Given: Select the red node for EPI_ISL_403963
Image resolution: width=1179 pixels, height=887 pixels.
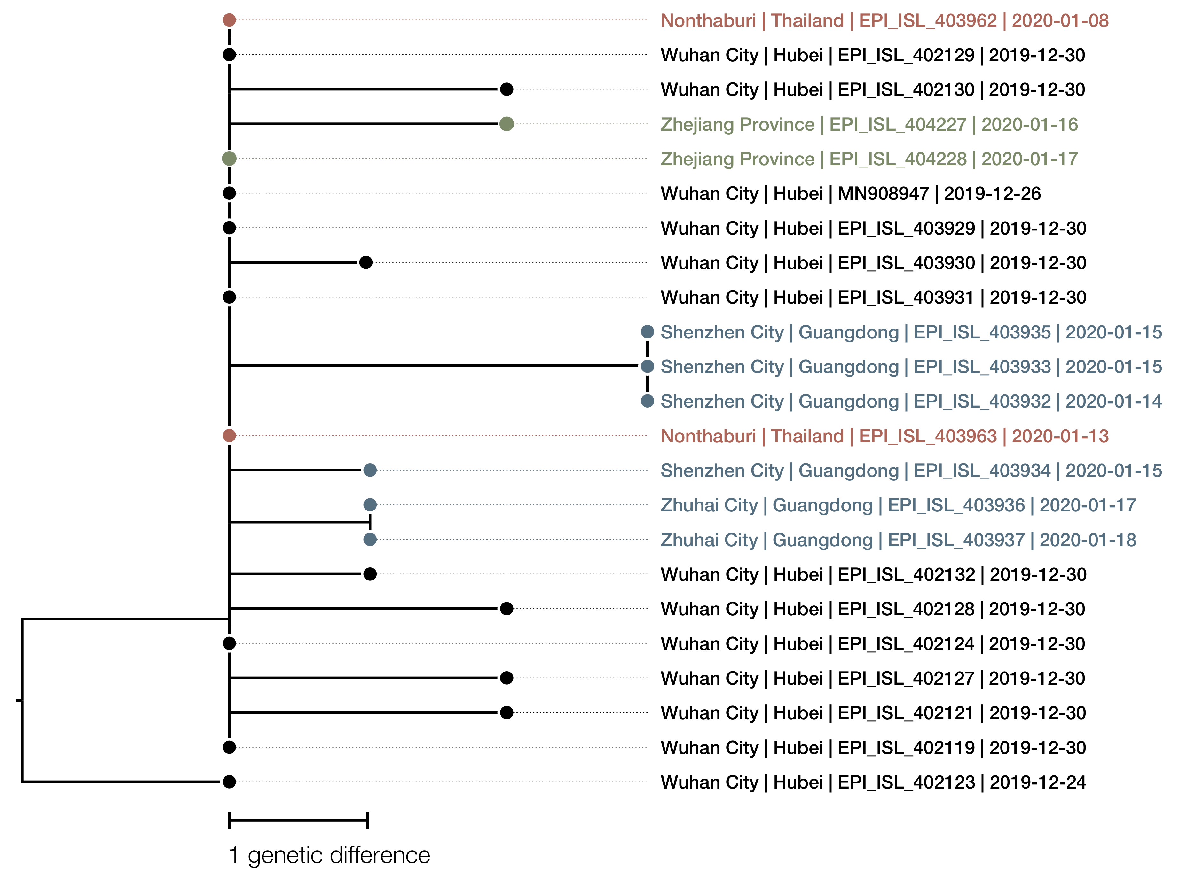Looking at the screenshot, I should (229, 435).
